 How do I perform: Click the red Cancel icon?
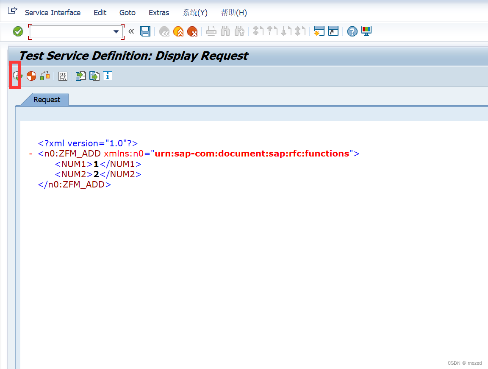(192, 31)
